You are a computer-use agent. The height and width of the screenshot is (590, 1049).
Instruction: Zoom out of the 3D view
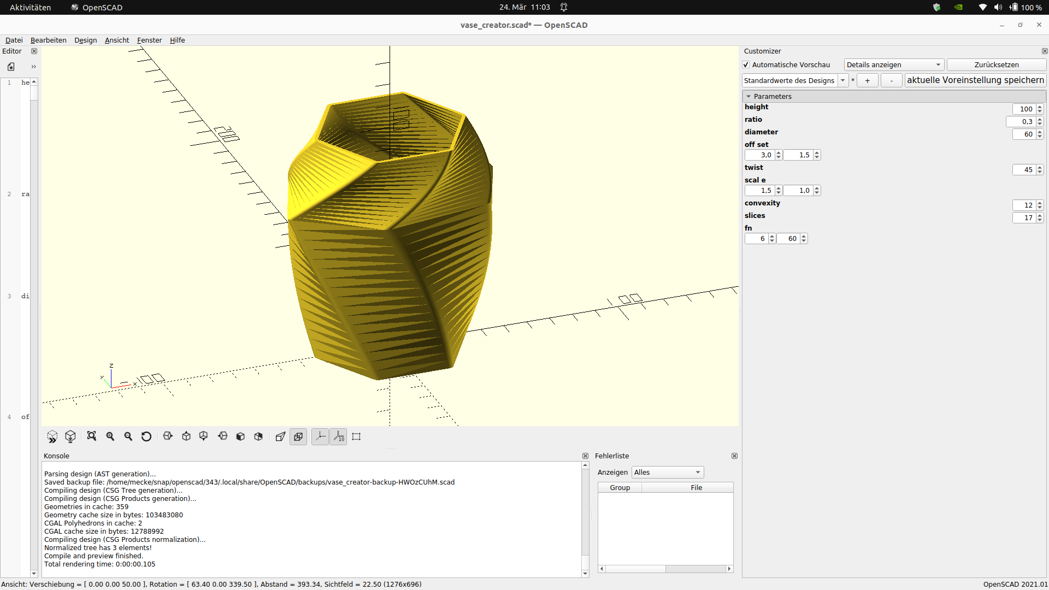[128, 436]
